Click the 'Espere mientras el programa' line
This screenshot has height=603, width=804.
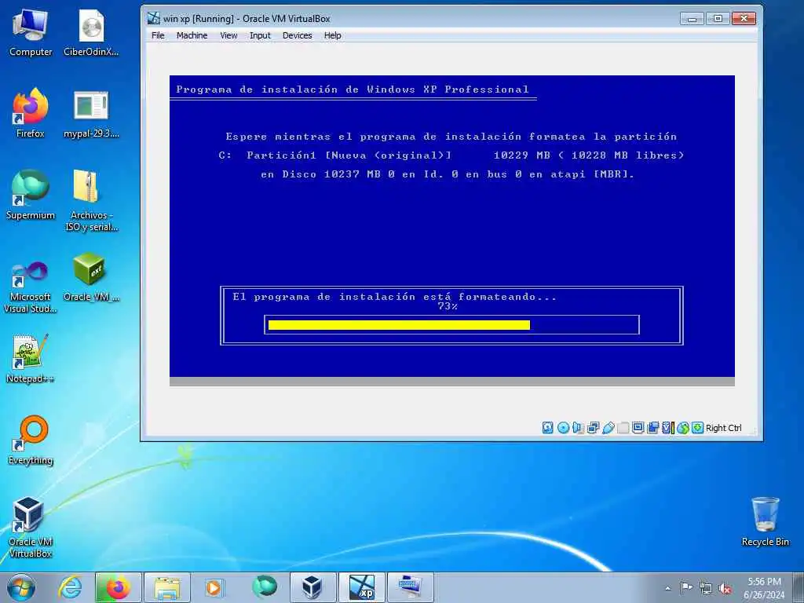(451, 137)
